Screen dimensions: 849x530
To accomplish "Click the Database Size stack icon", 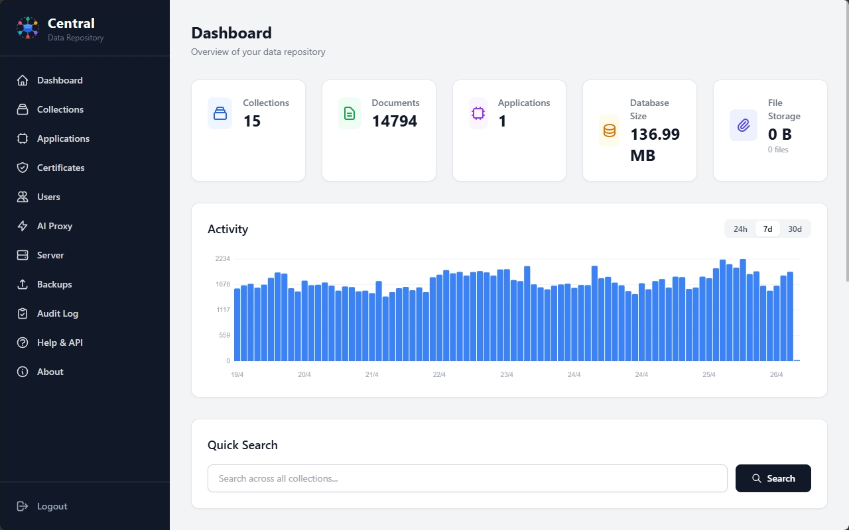I will (x=609, y=131).
